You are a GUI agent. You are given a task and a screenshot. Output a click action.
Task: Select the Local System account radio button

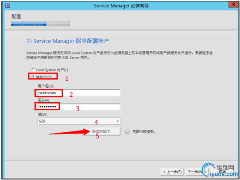tap(33, 70)
